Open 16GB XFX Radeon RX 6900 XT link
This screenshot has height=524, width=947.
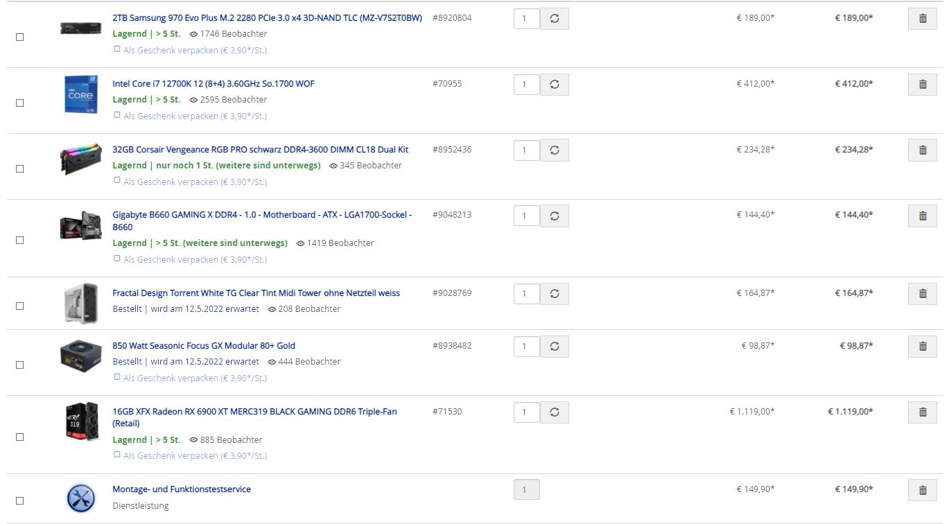(254, 417)
